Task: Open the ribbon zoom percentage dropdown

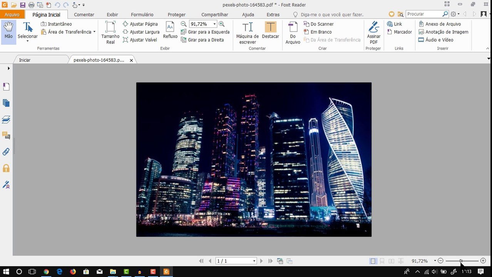Action: tap(214, 24)
